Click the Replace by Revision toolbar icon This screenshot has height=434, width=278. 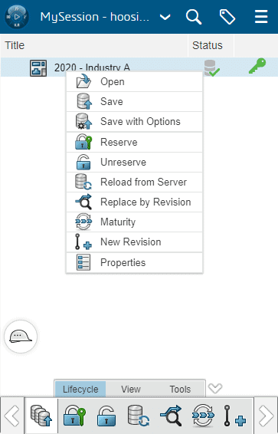tap(171, 416)
